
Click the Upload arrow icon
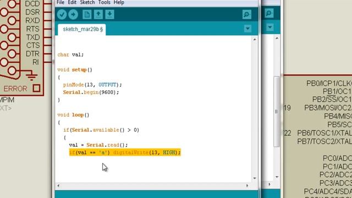[x=73, y=15]
